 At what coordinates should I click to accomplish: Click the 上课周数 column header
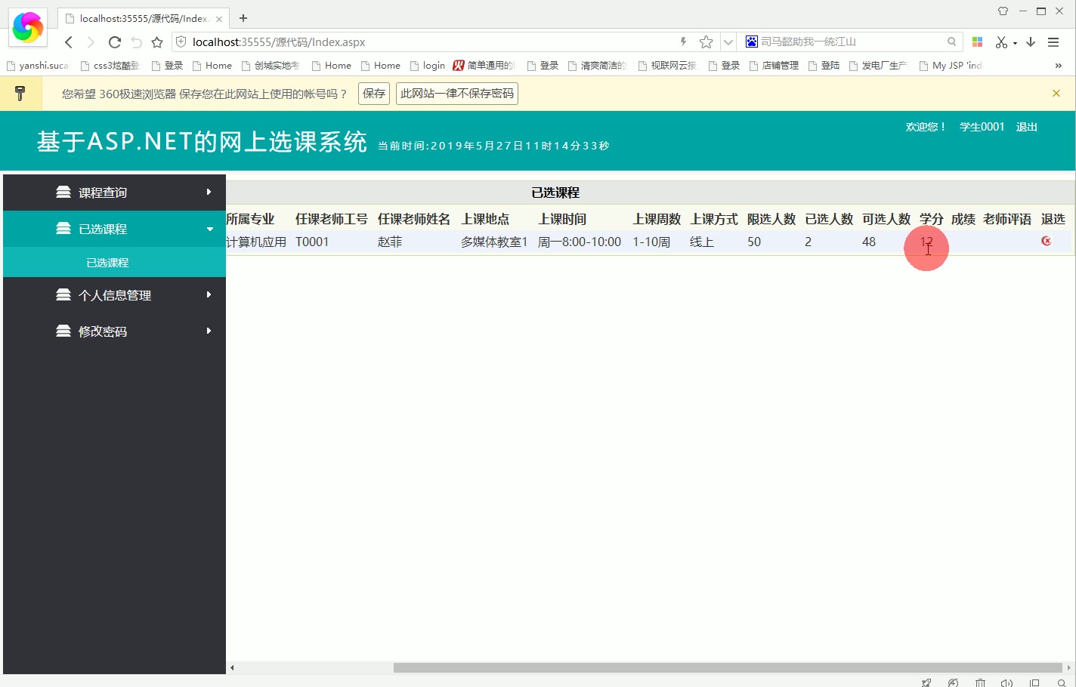[x=657, y=219]
